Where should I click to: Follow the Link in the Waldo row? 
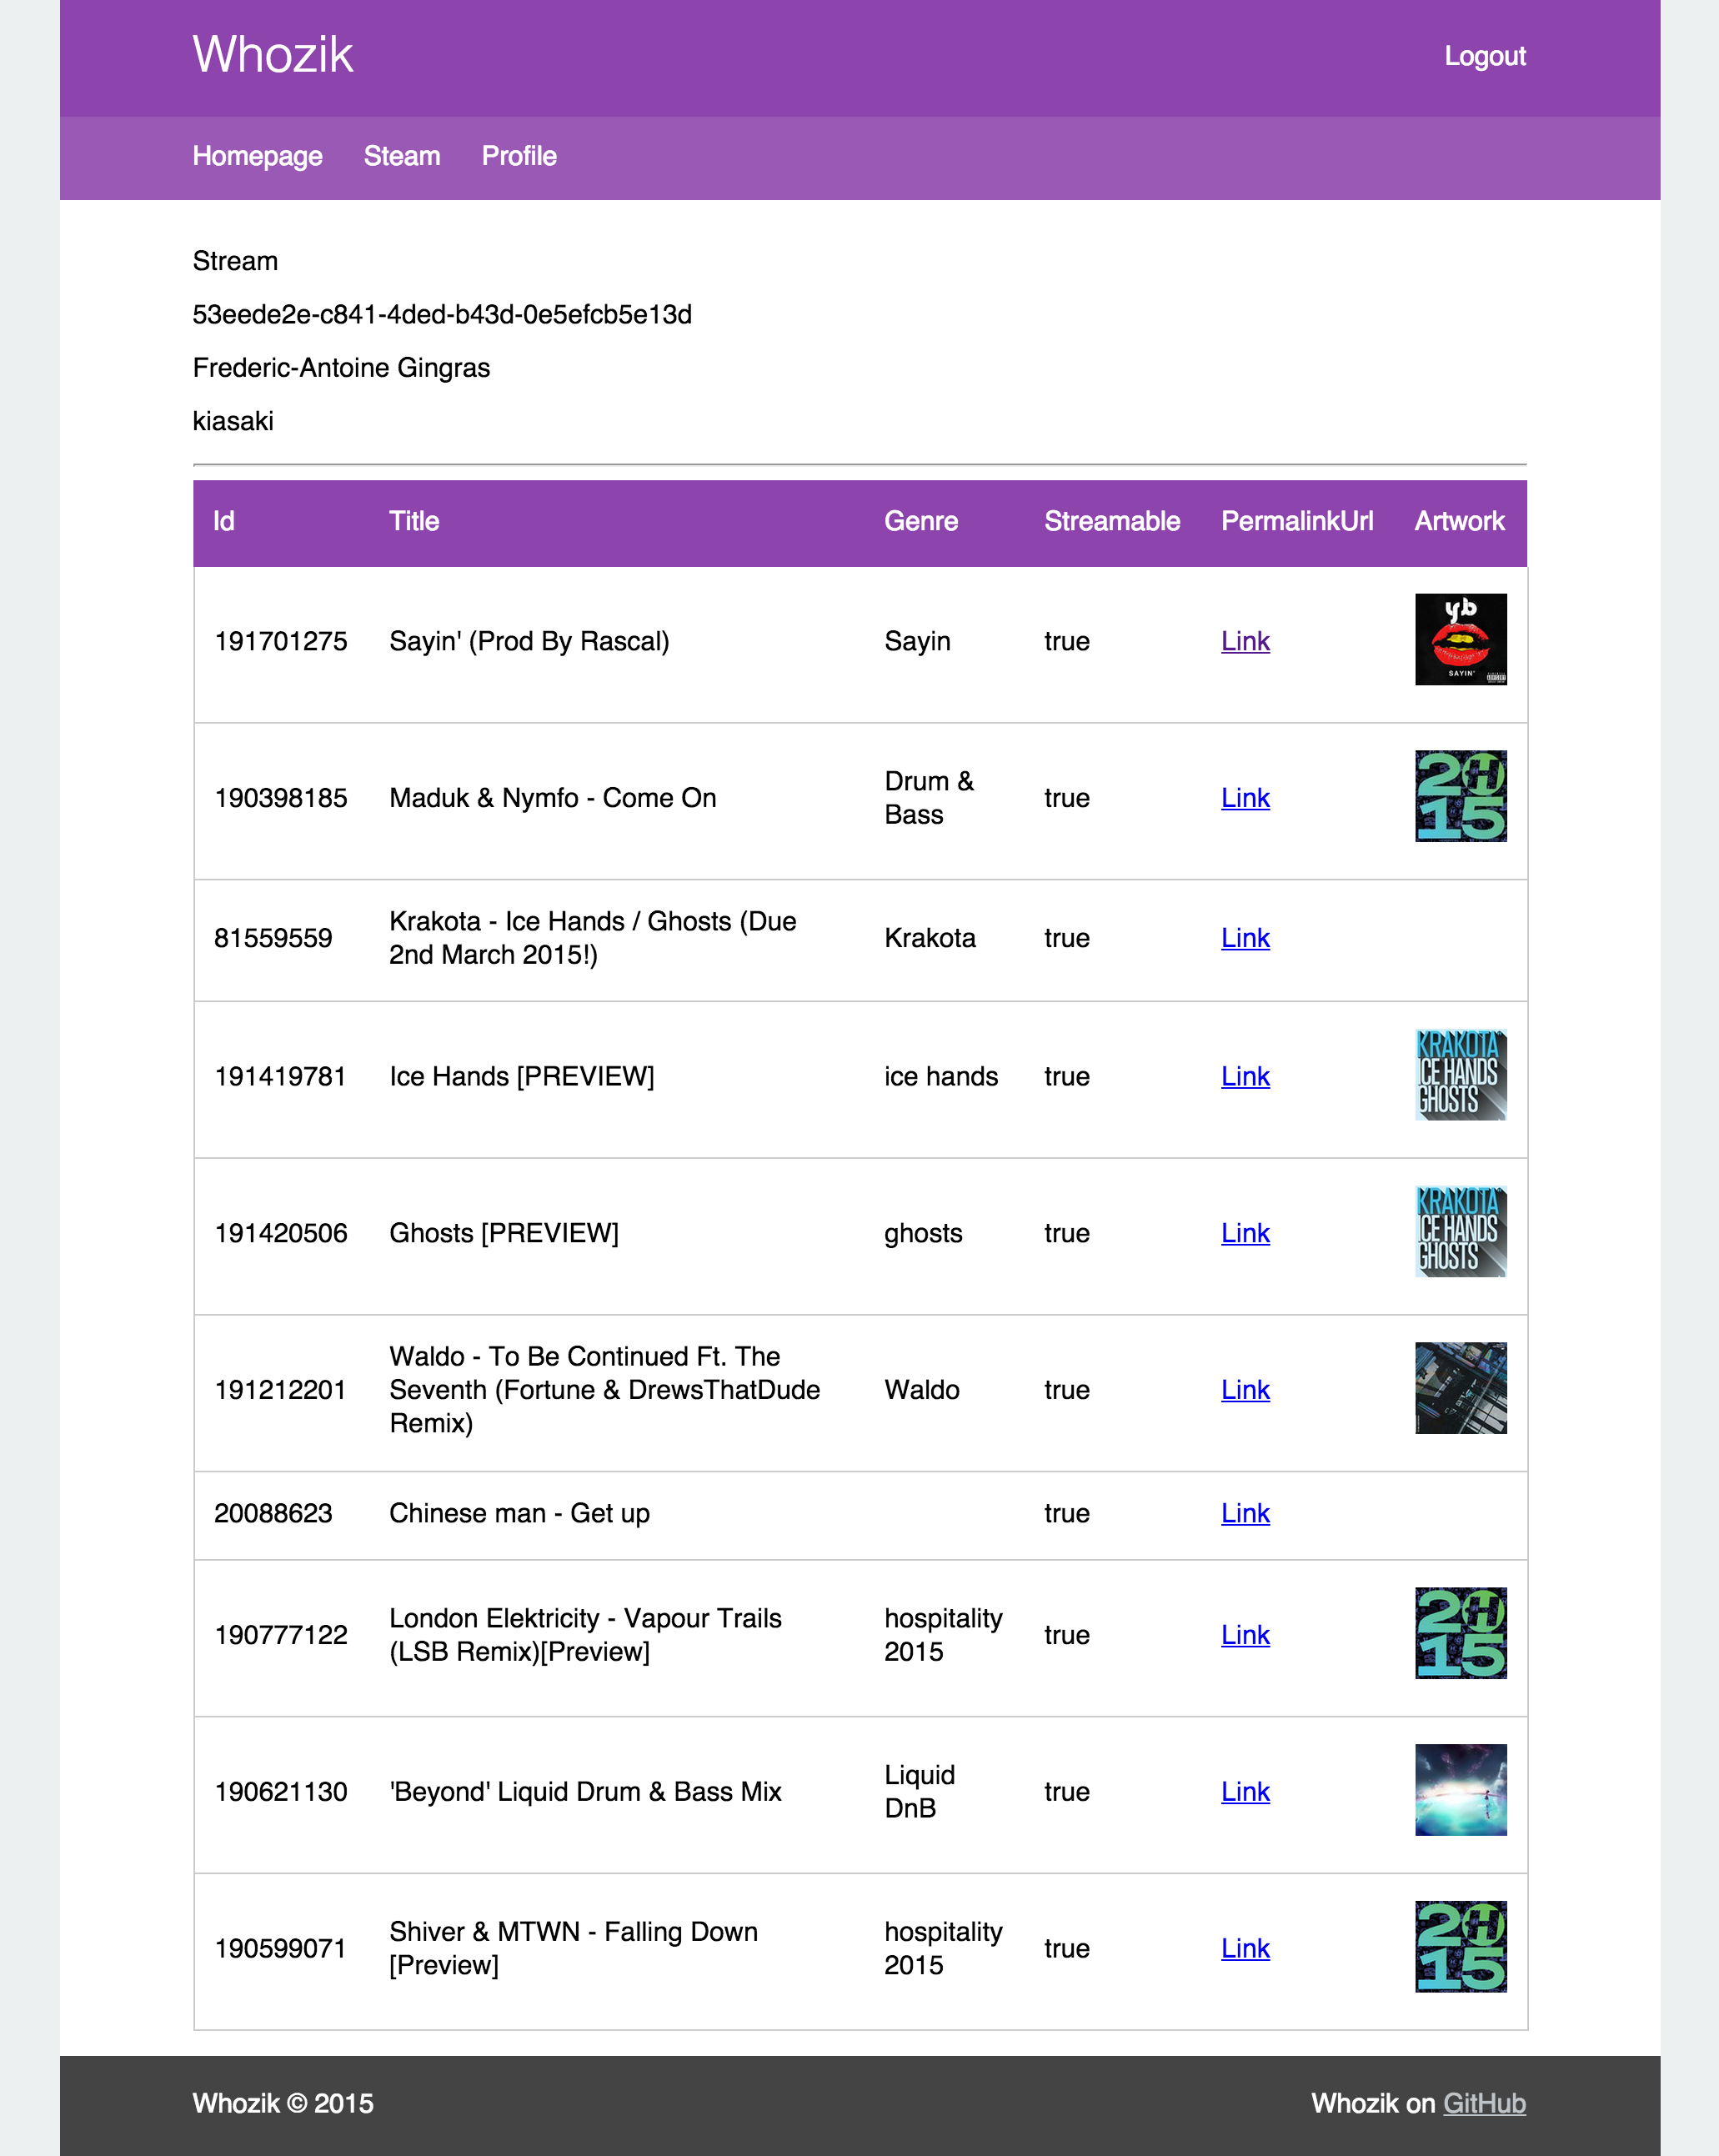1244,1390
